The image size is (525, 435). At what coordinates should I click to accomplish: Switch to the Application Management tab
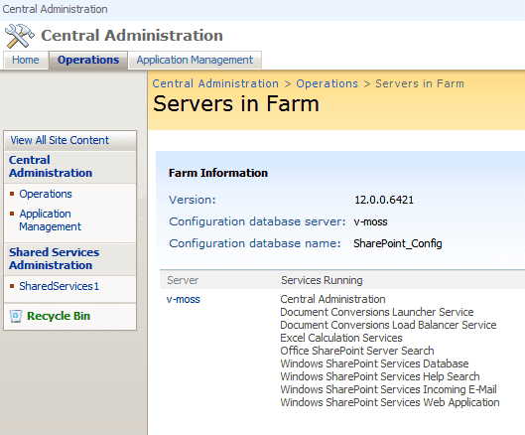point(195,60)
